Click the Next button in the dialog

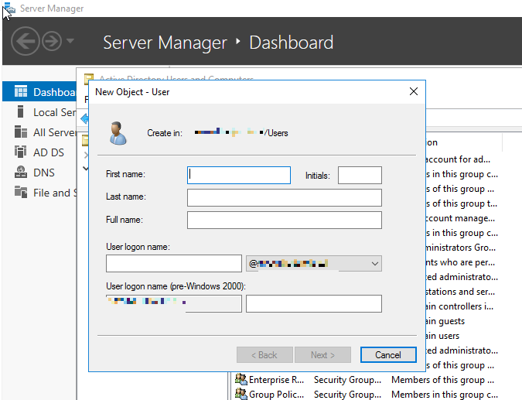[x=322, y=355]
